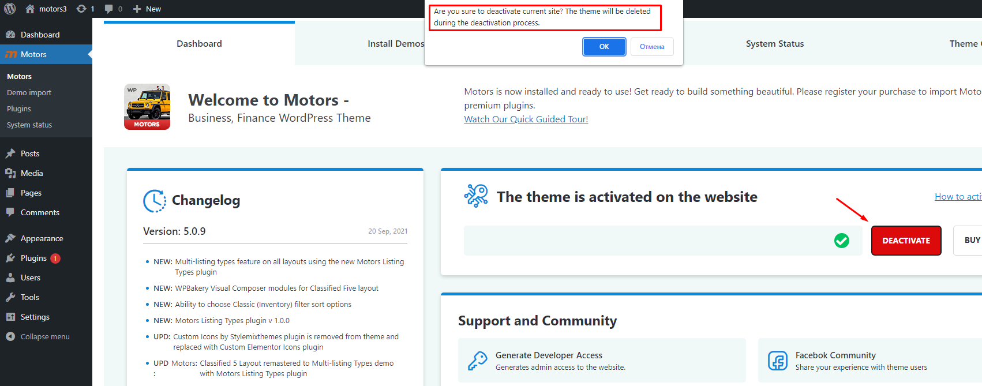Open the Appearance menu in sidebar
This screenshot has height=386, width=982.
point(42,238)
